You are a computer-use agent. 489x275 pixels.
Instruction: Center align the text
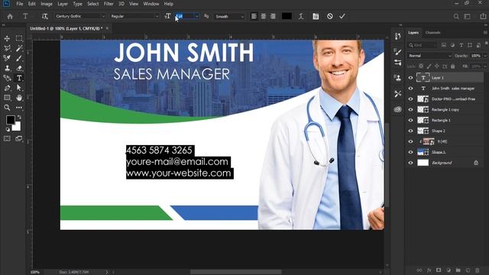click(x=264, y=16)
